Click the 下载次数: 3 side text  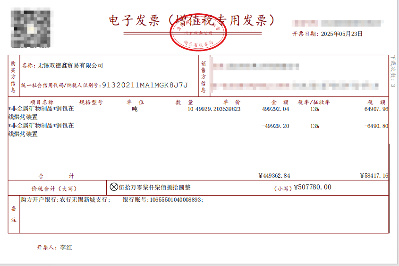pyautogui.click(x=393, y=71)
